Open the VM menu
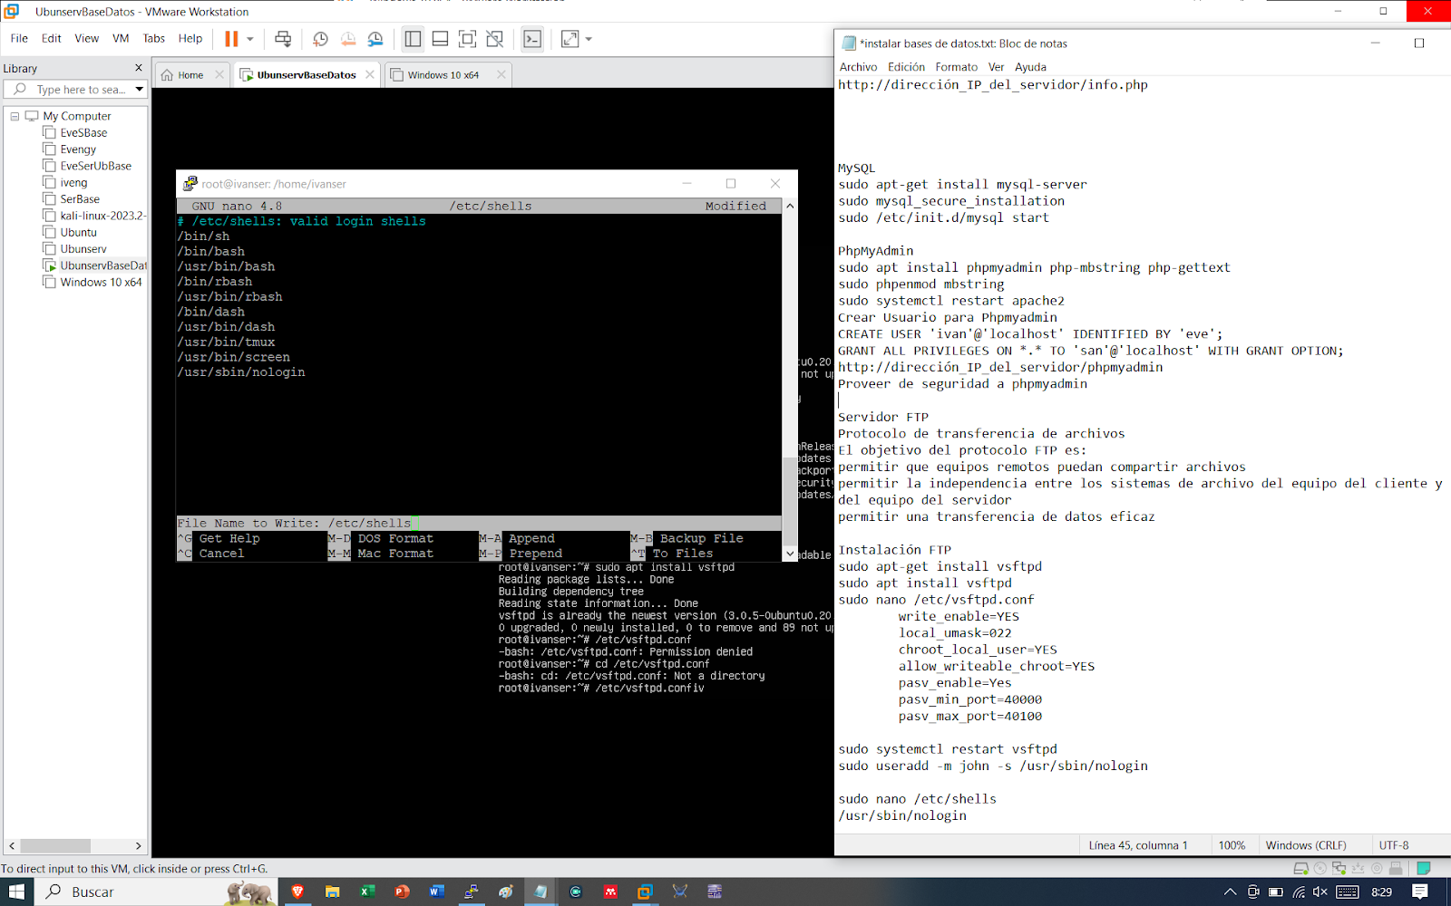 click(x=121, y=38)
